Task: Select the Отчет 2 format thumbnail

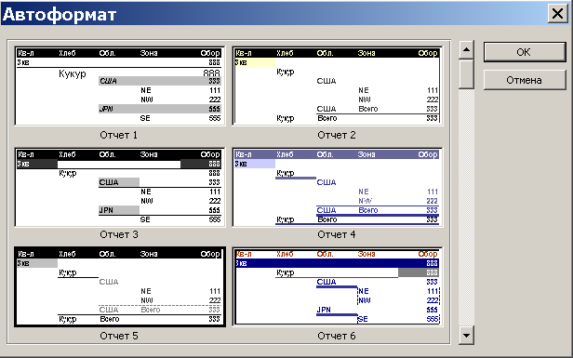Action: click(x=338, y=86)
